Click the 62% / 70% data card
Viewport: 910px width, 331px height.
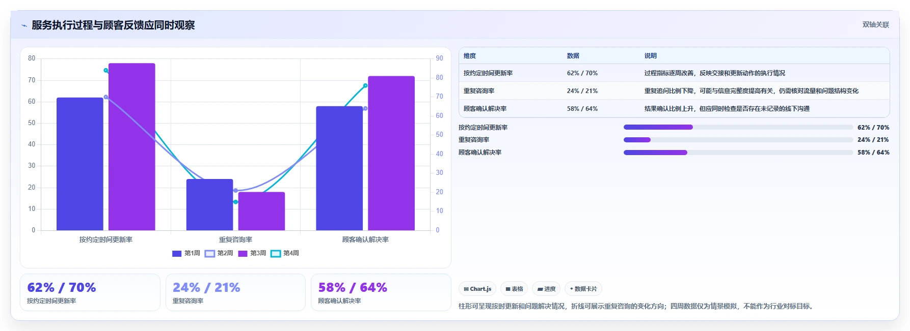coord(90,292)
